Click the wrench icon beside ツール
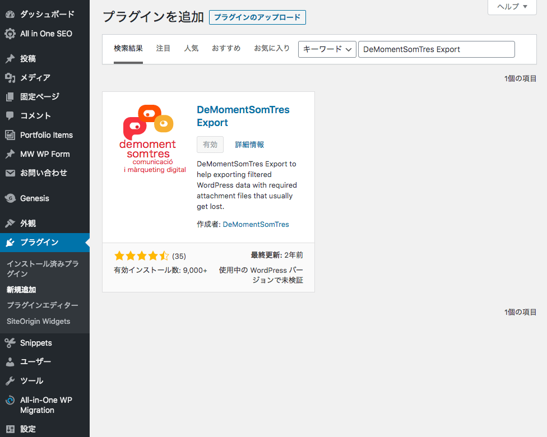 10,381
